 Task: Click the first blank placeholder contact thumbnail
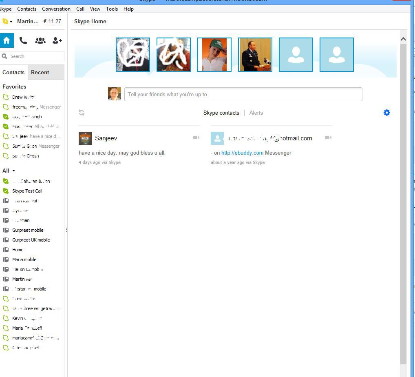(x=296, y=55)
